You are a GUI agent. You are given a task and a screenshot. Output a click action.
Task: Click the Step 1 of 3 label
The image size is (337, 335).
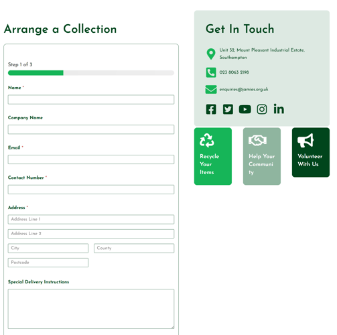point(20,64)
